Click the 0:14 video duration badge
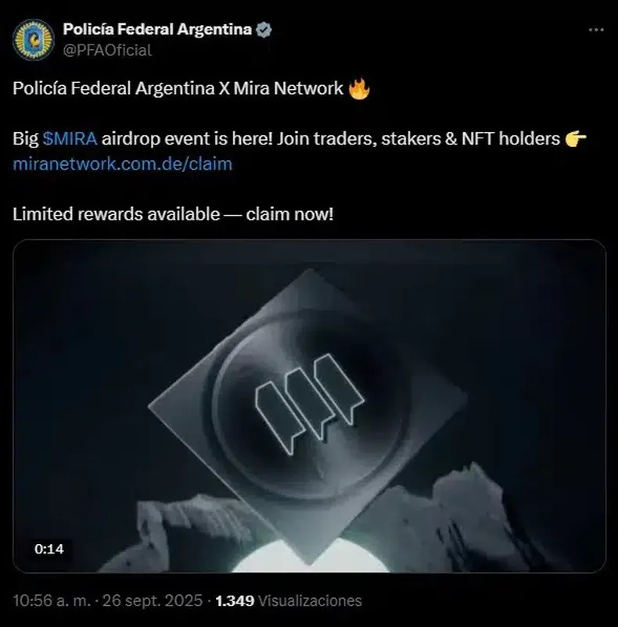618x627 pixels. [49, 549]
